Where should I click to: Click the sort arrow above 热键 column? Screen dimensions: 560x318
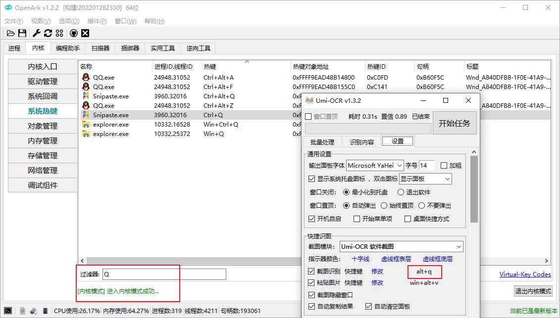click(x=247, y=62)
